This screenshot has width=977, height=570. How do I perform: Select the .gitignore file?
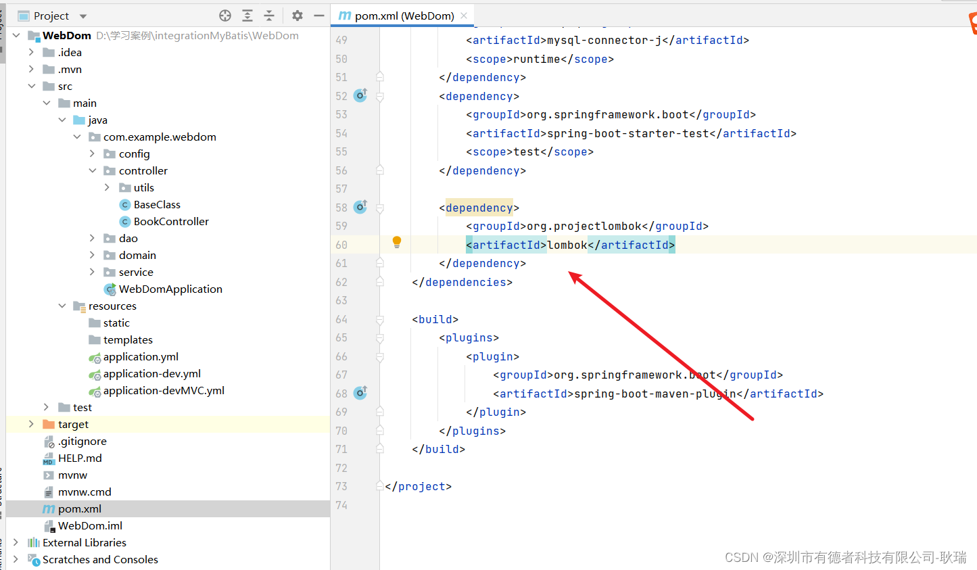[x=82, y=441]
